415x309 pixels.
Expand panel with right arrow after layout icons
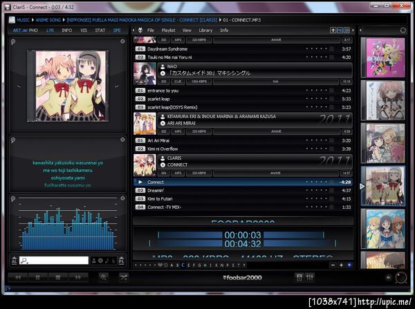click(x=353, y=30)
